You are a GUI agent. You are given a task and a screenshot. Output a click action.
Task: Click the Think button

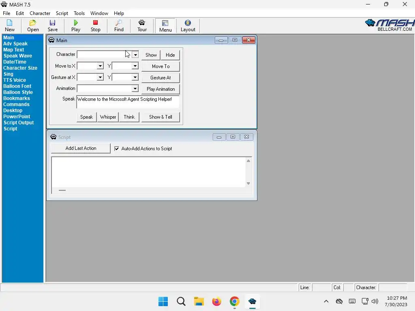click(x=129, y=117)
